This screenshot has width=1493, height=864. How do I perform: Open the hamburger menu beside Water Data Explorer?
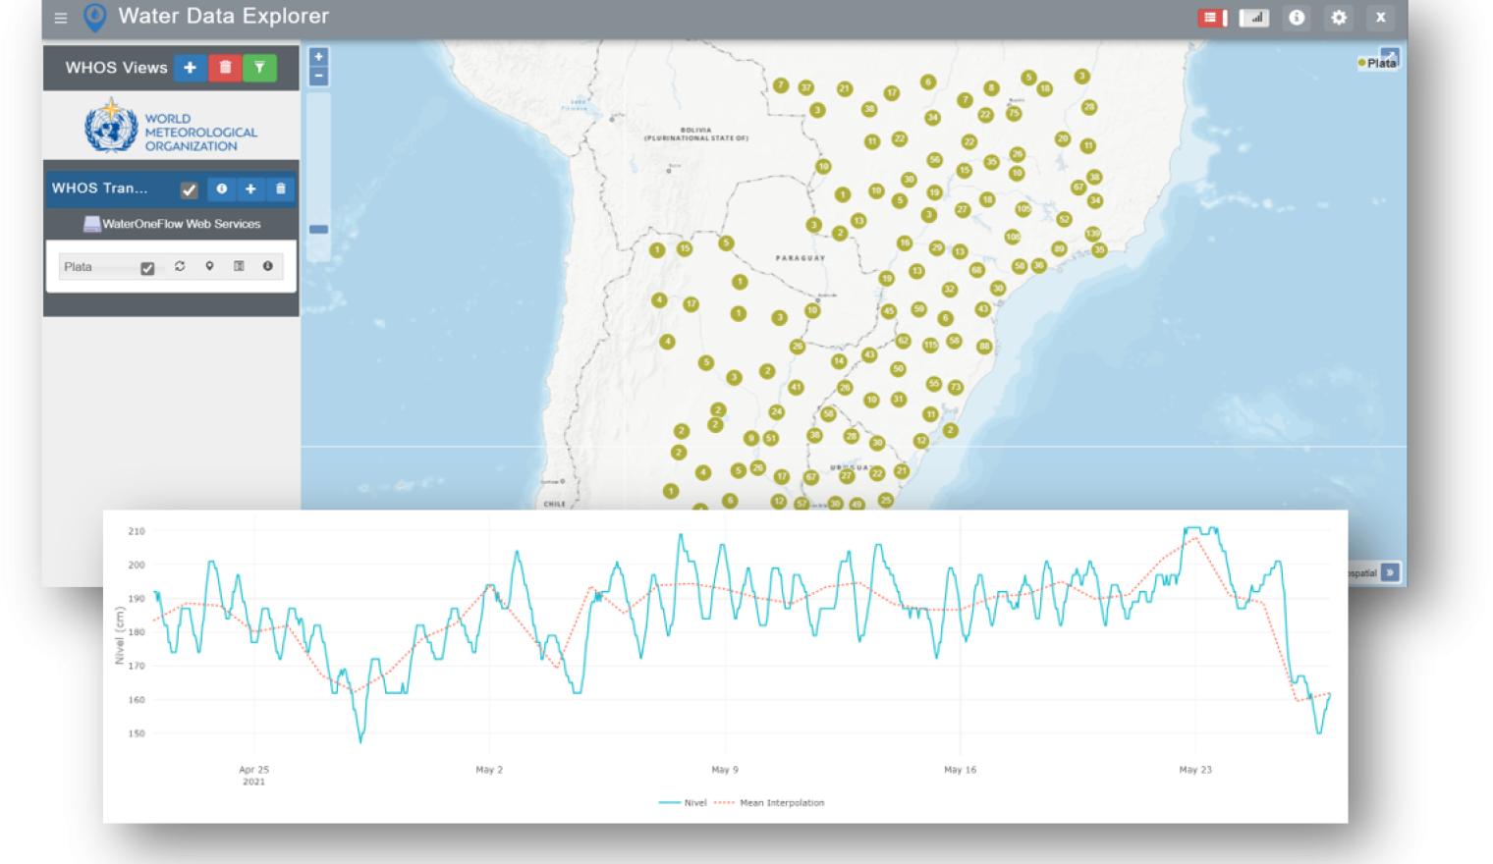(x=61, y=18)
